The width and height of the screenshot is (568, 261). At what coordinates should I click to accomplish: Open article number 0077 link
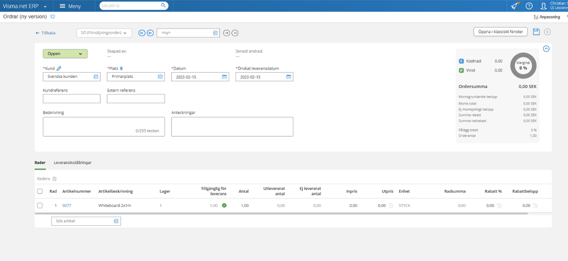pyautogui.click(x=67, y=206)
